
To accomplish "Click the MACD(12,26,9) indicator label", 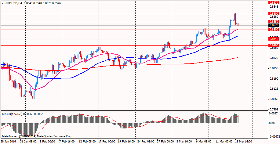I will click(x=12, y=114).
